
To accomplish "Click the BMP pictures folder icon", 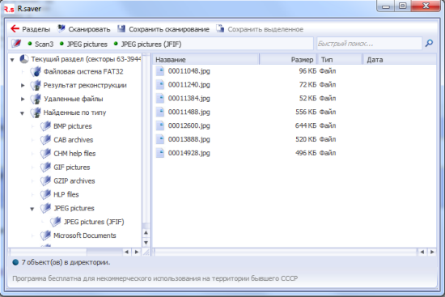I will tap(45, 126).
